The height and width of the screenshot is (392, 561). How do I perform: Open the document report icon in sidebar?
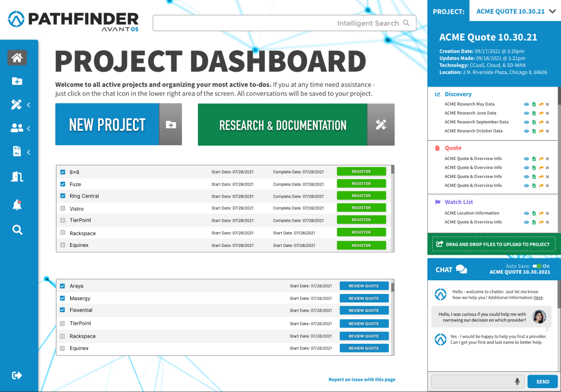(17, 151)
